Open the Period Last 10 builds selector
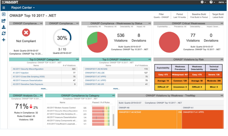Viewport: 228px width, 136px height. tap(180, 16)
